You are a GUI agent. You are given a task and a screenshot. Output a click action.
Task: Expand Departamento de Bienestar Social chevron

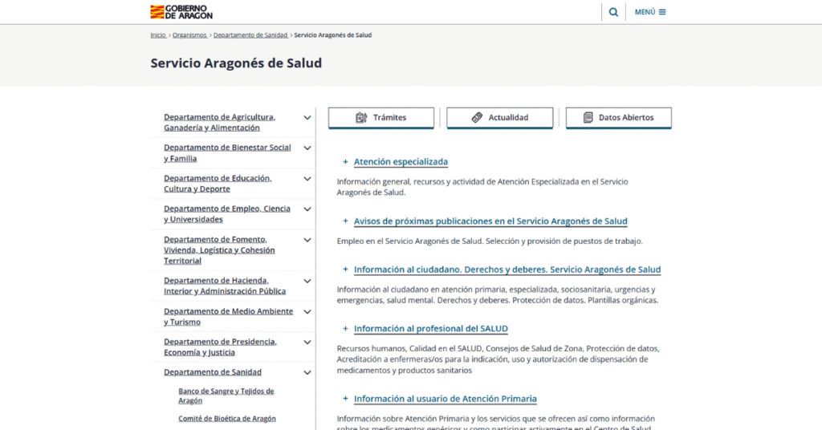click(307, 148)
